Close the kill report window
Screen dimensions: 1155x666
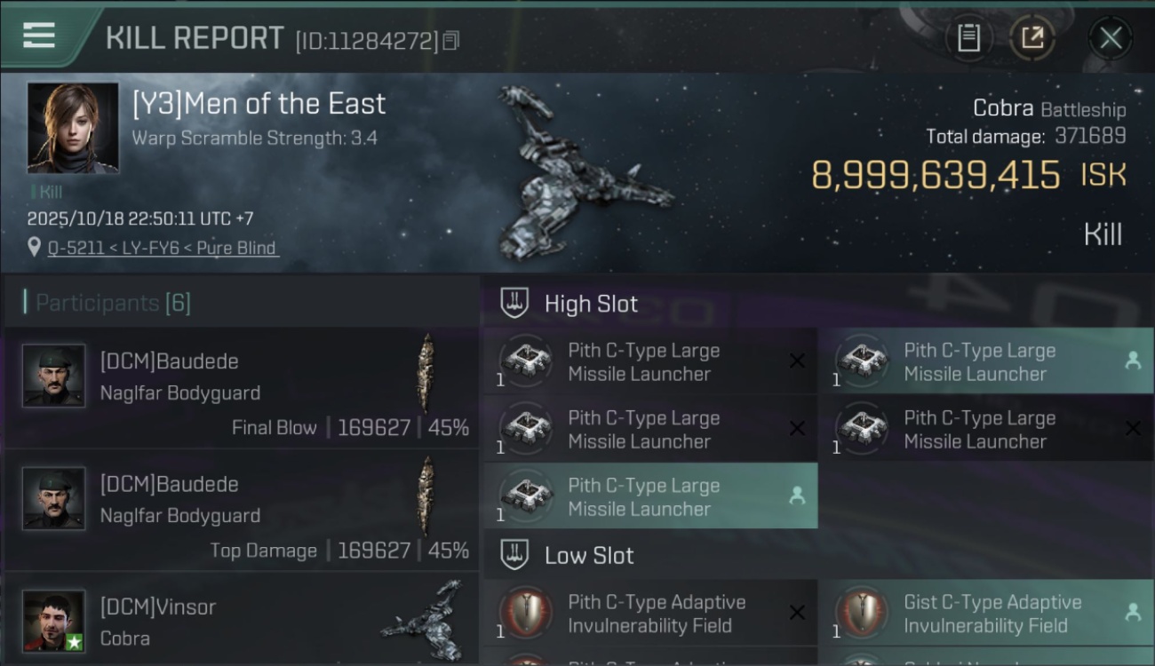1111,37
